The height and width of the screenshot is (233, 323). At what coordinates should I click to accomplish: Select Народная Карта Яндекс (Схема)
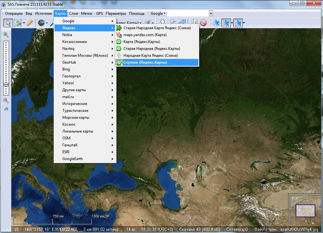(157, 55)
